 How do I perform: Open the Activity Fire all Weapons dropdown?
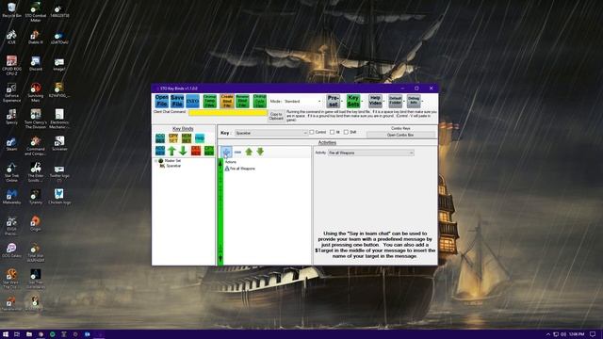point(371,153)
